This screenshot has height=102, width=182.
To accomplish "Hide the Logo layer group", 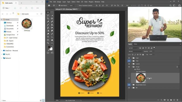I will click(x=129, y=58).
